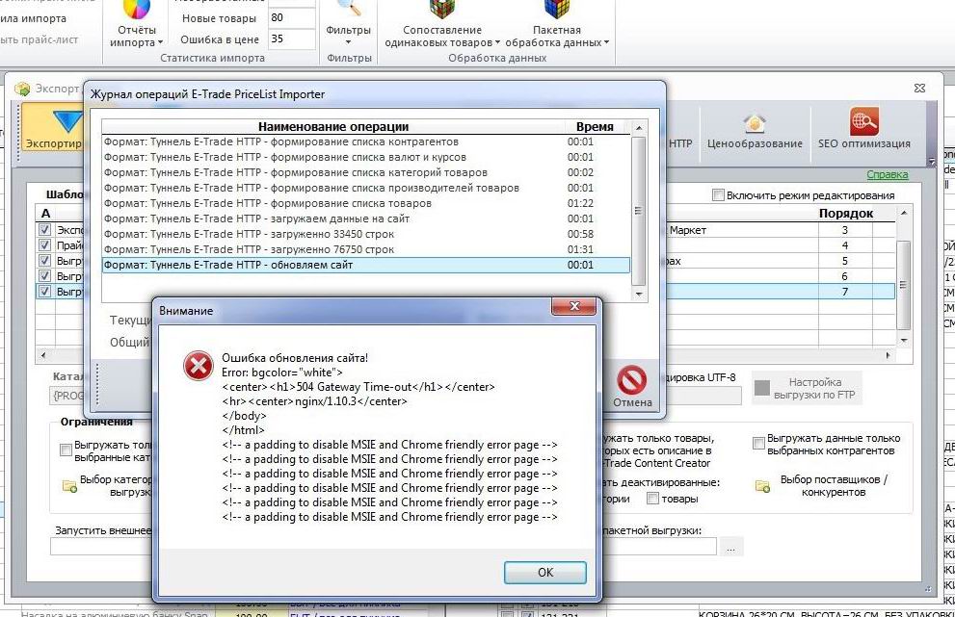Close the Экспорт window
Viewport: 955px width, 617px height.
919,89
